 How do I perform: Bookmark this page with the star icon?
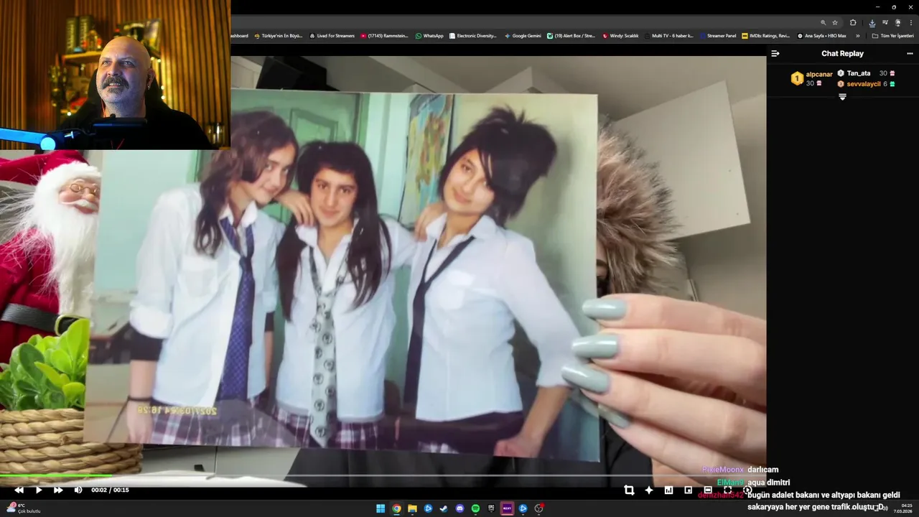835,23
